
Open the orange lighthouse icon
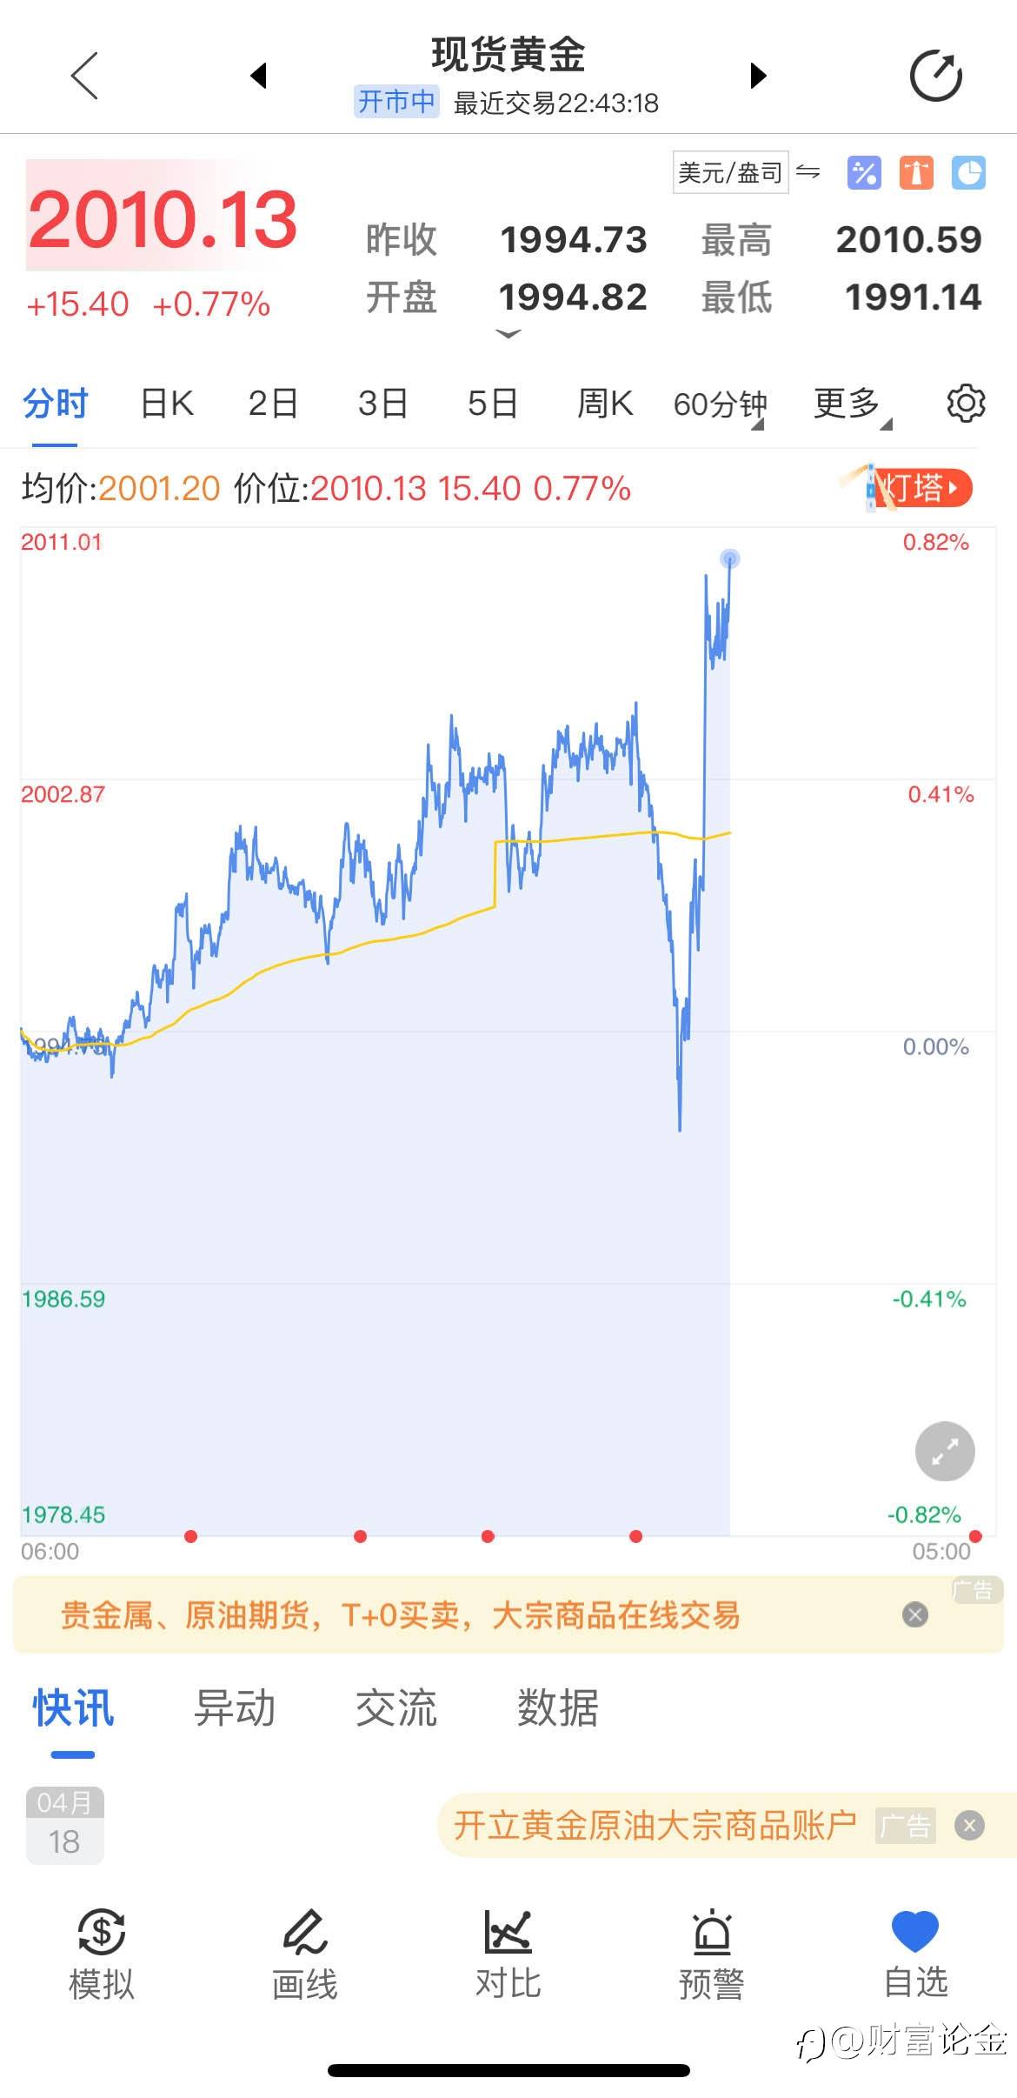click(x=916, y=173)
